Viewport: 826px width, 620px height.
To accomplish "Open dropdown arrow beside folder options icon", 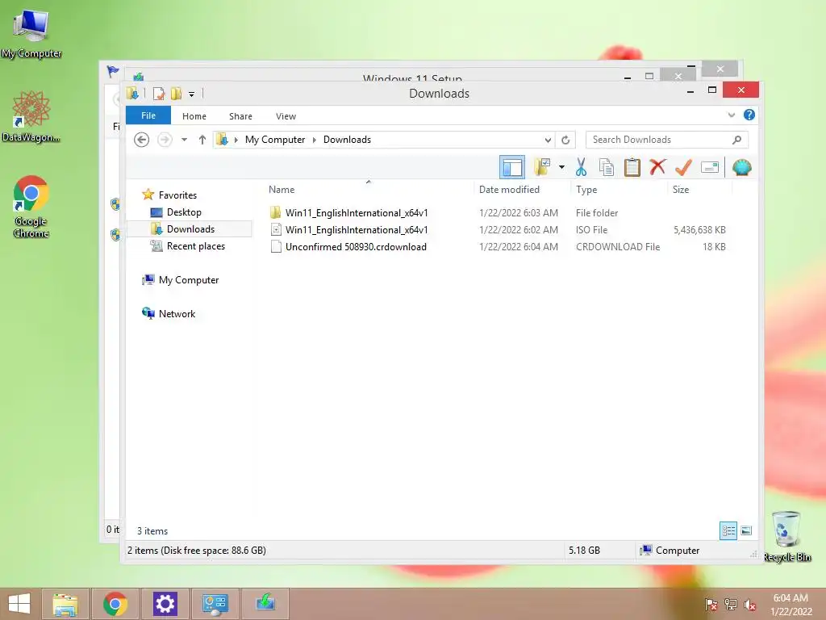I will click(x=561, y=168).
